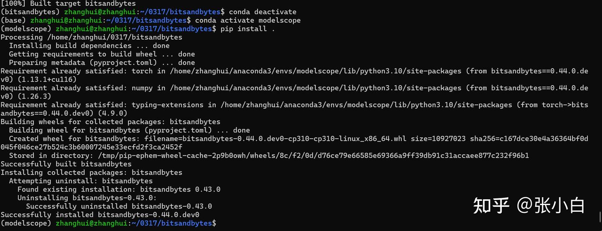Click 'Attempting uninstall: bitsandbytes' line
The height and width of the screenshot is (231, 602).
pyautogui.click(x=81, y=181)
